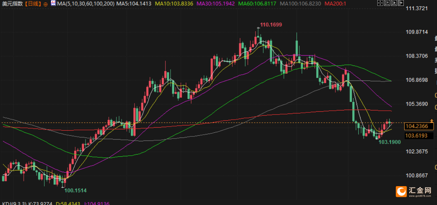Click the 100.8667 price axis label
437x205 pixels.
pyautogui.click(x=417, y=176)
